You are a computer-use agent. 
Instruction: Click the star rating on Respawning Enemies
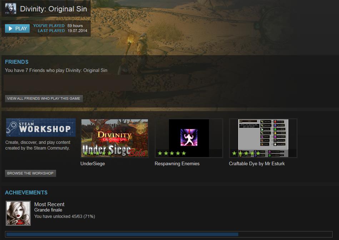point(172,153)
